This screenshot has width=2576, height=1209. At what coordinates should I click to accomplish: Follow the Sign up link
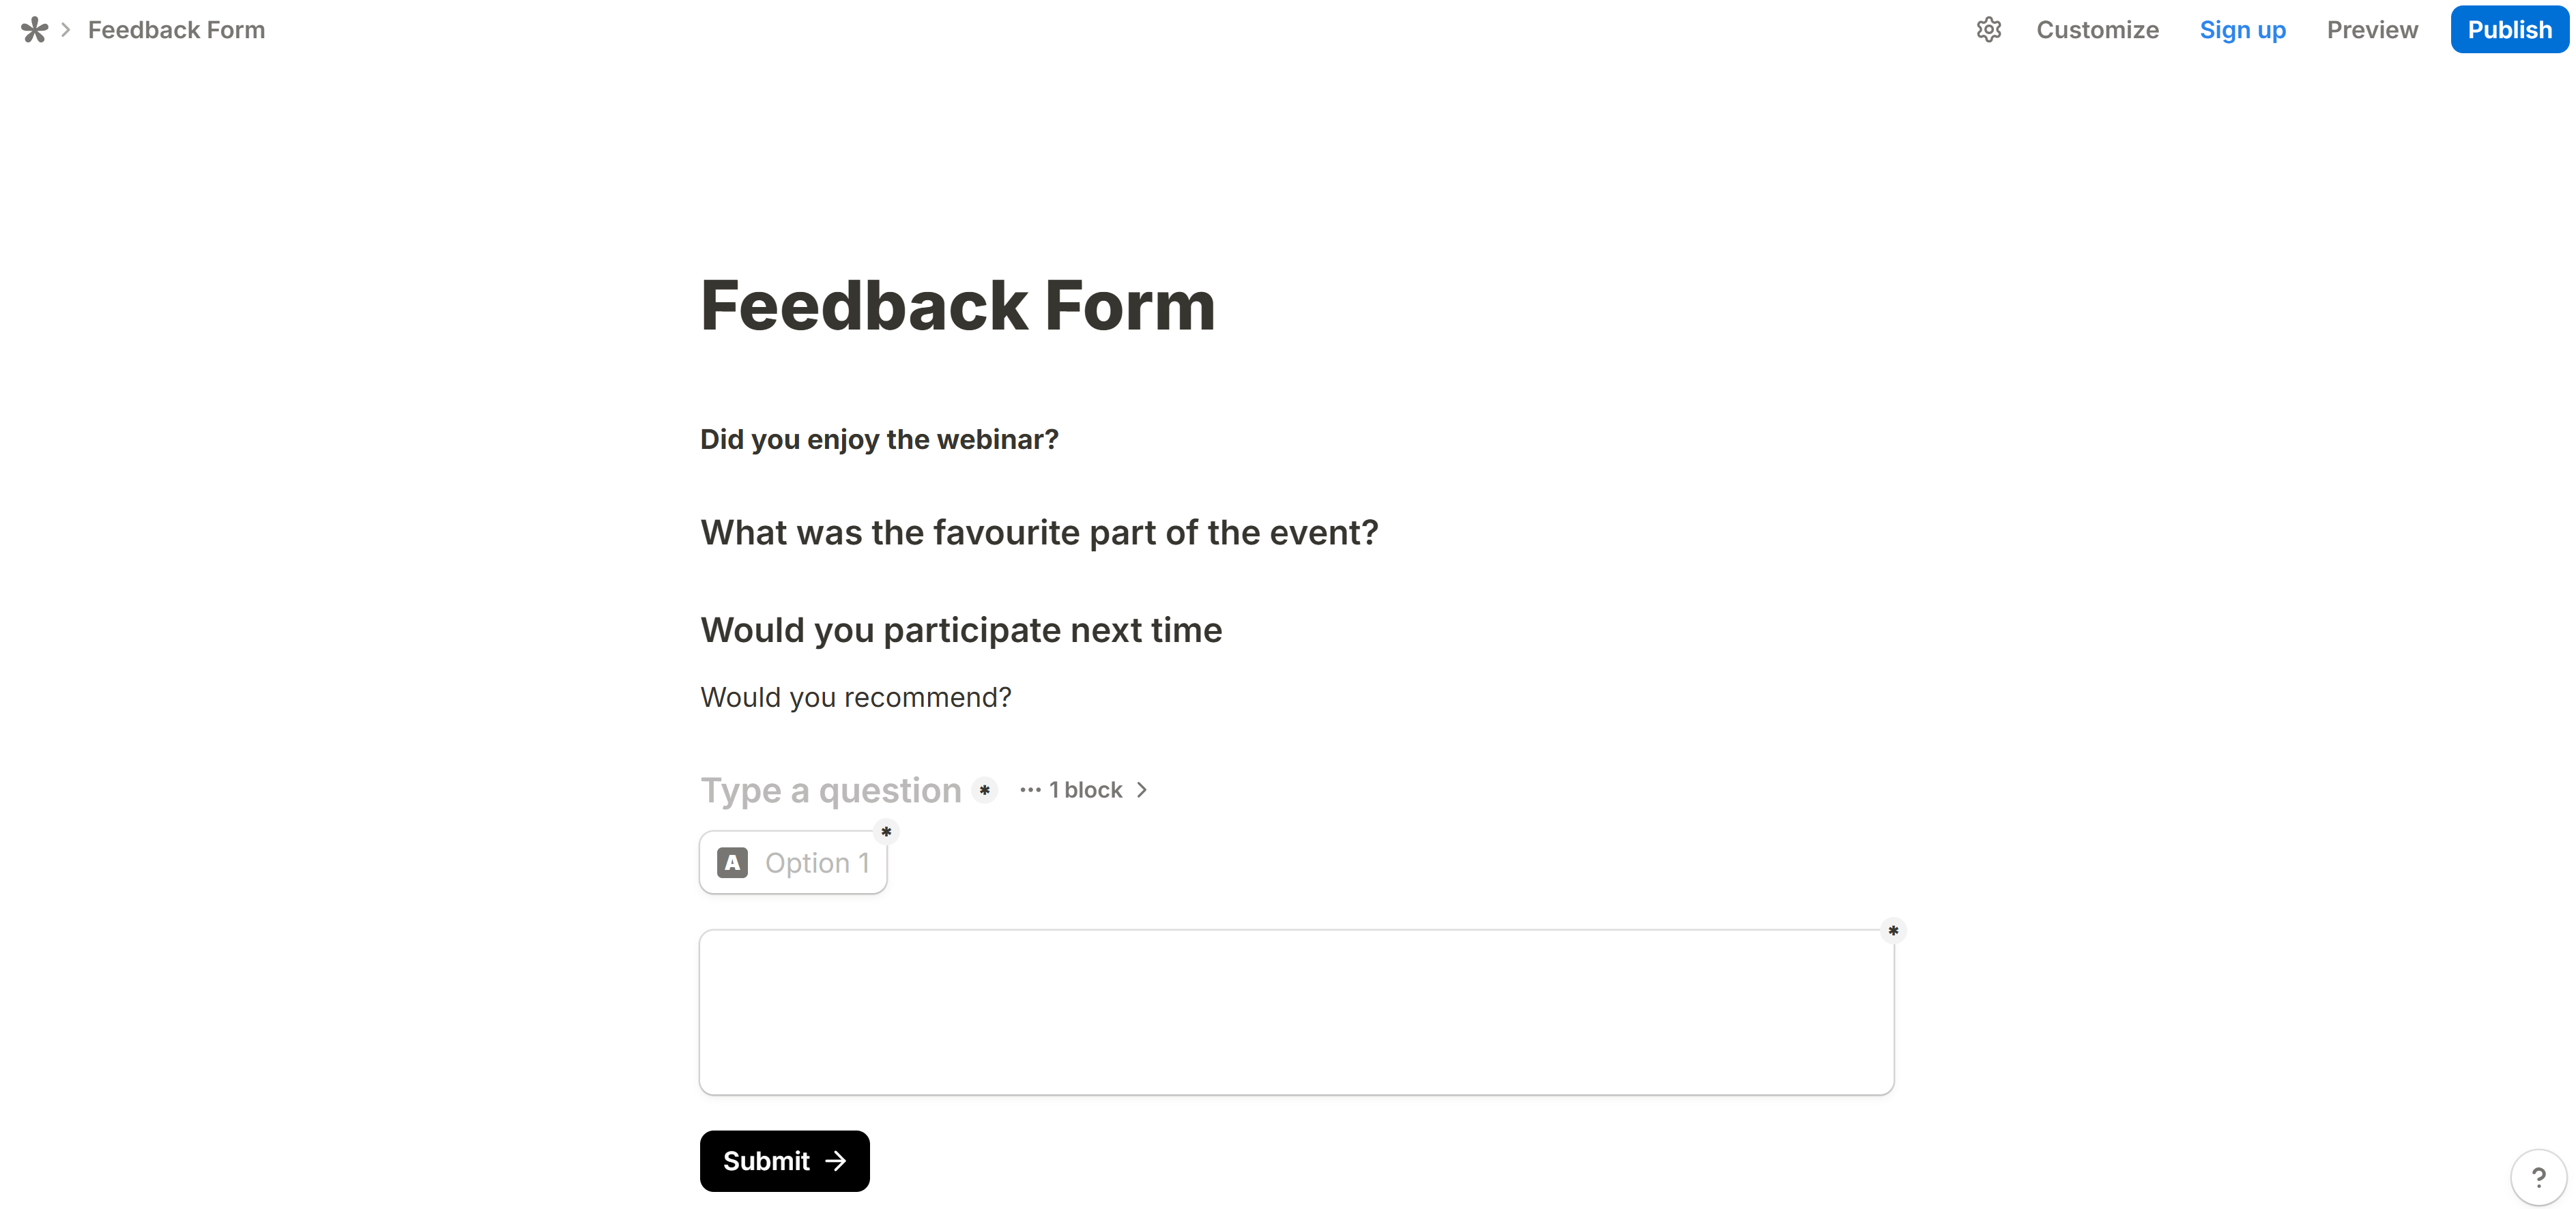[x=2242, y=30]
